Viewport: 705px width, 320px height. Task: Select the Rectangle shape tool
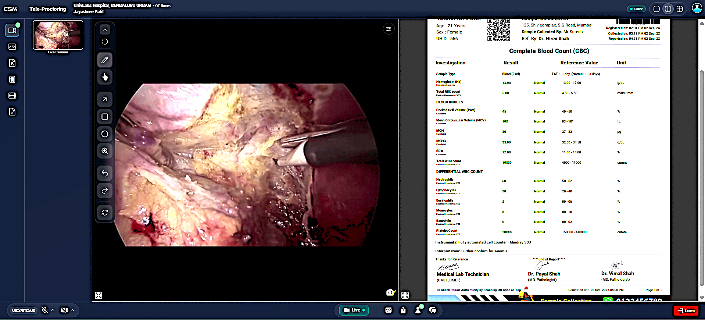[105, 117]
